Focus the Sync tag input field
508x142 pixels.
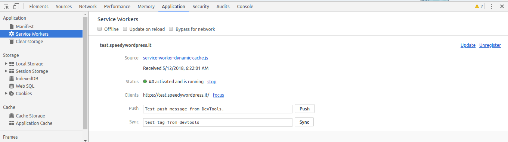[x=218, y=122]
